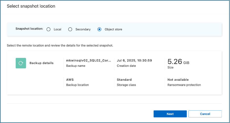Click the Jul 6, 2025 creation date value
230x123 pixels.
134,61
